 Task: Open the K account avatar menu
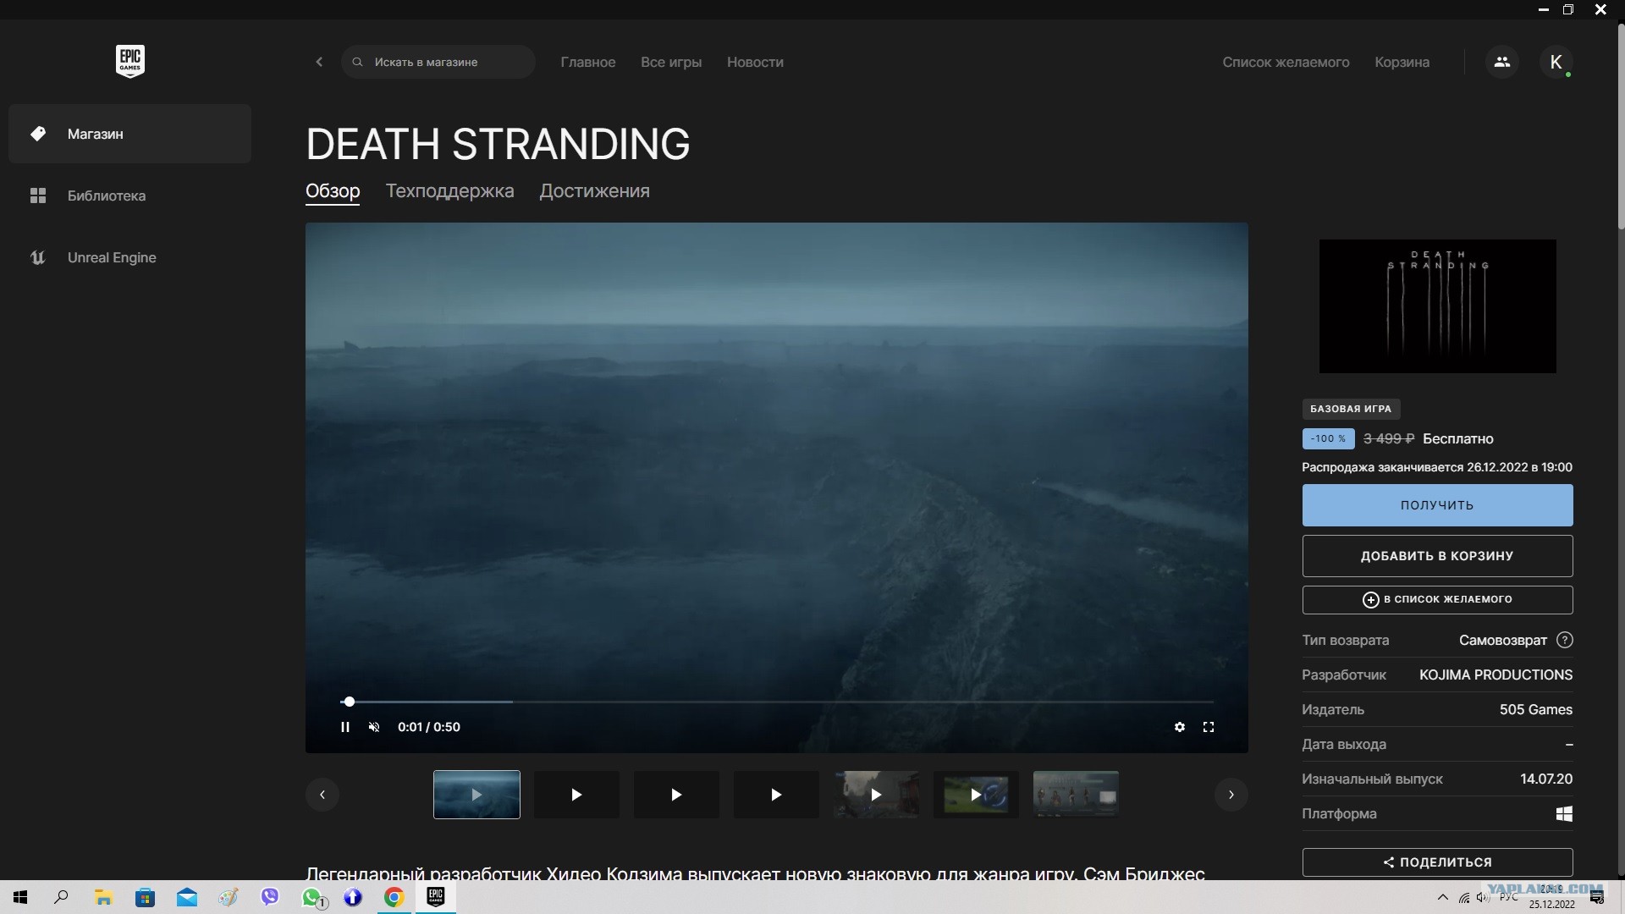tap(1556, 62)
